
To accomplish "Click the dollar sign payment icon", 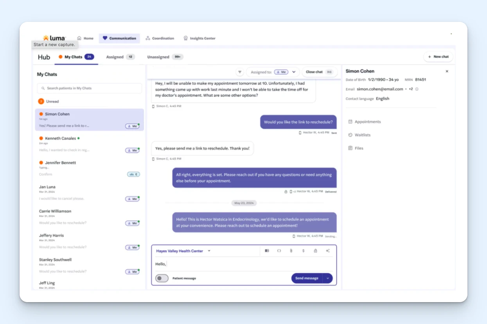I will pyautogui.click(x=303, y=251).
